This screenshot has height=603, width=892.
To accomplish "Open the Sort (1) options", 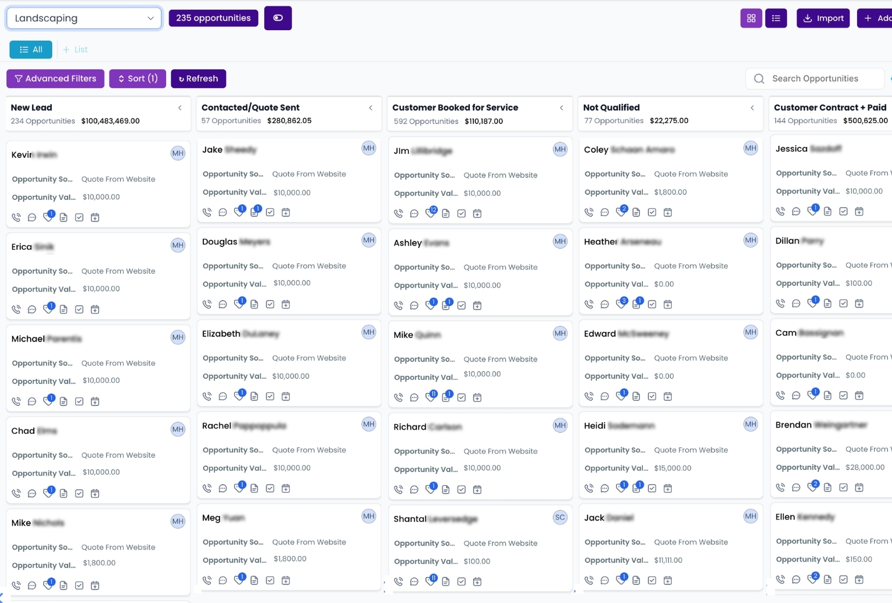I will pyautogui.click(x=138, y=78).
